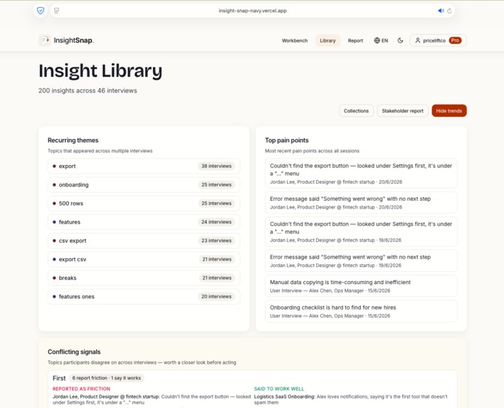Screen dimensions: 504x408
Task: Select the features theme row
Action: pyautogui.click(x=144, y=222)
